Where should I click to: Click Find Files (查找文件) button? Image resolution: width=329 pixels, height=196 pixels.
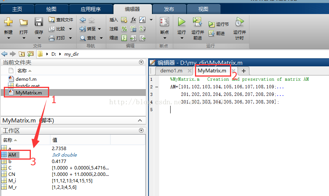tap(61, 20)
